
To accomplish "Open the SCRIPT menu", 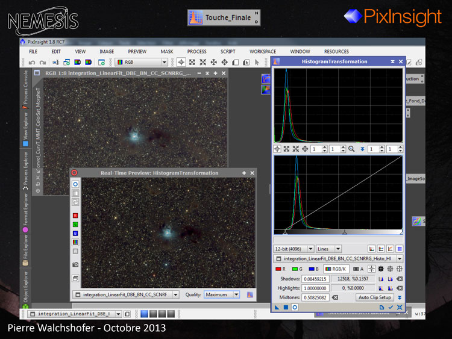I will pyautogui.click(x=228, y=52).
